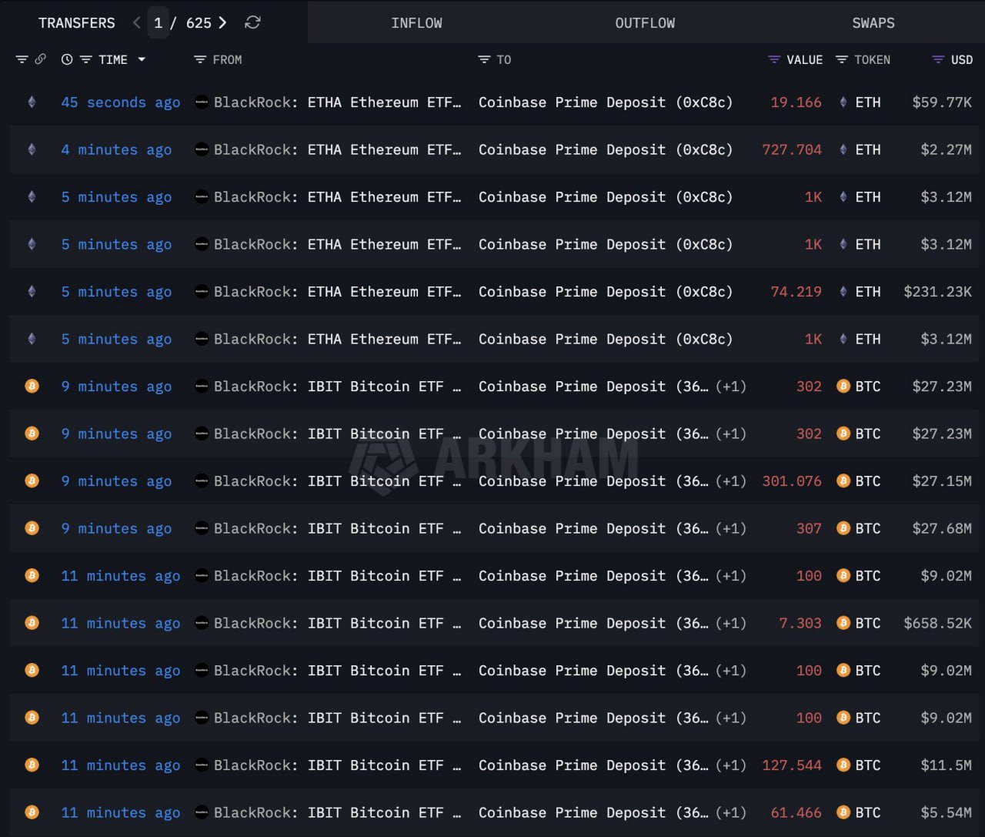
Task: Open the VALUE column filter
Action: coord(774,59)
